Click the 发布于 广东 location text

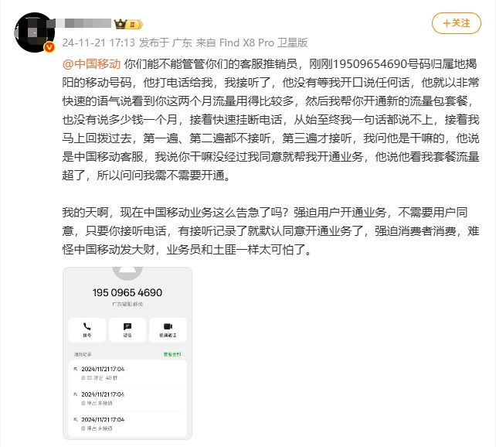pos(166,43)
